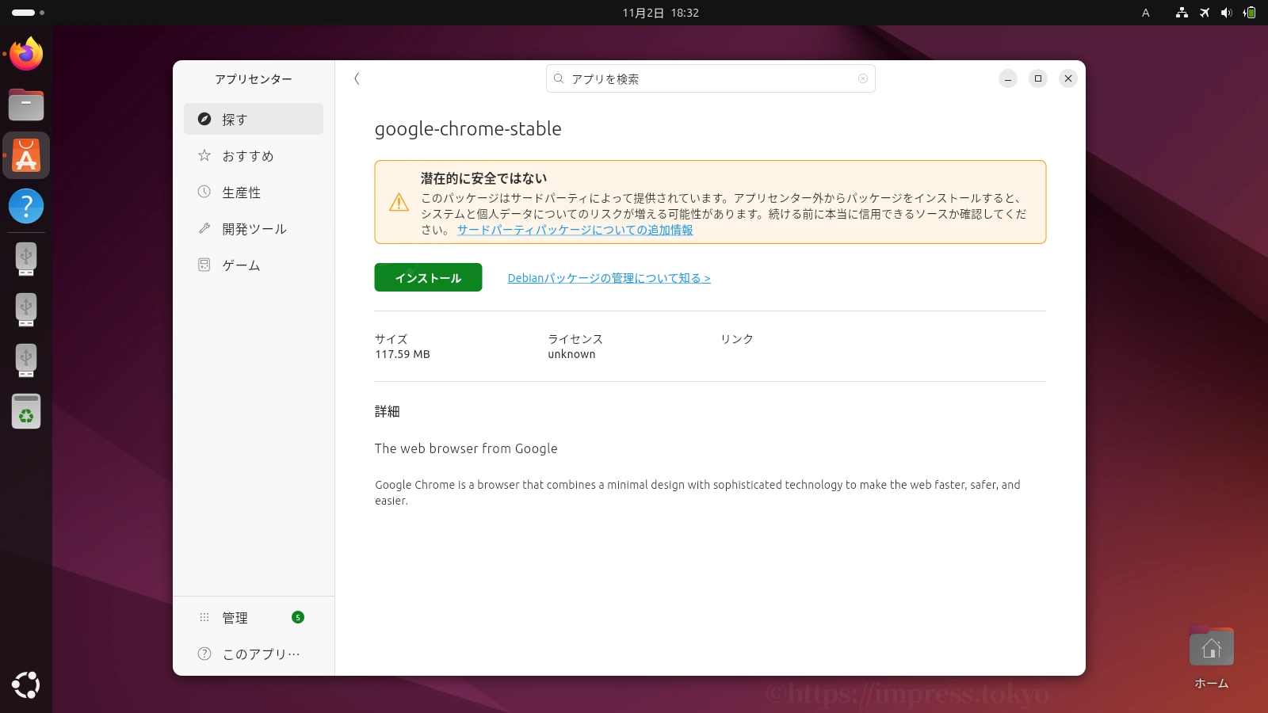Click the warning triangle icon
This screenshot has width=1268, height=713.
399,202
